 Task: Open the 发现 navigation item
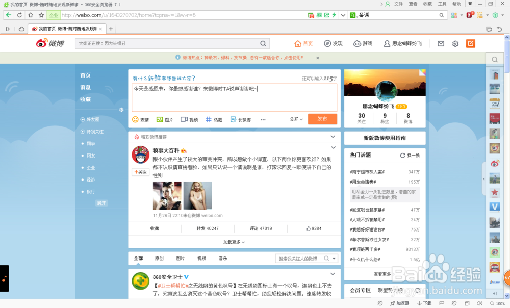click(333, 43)
